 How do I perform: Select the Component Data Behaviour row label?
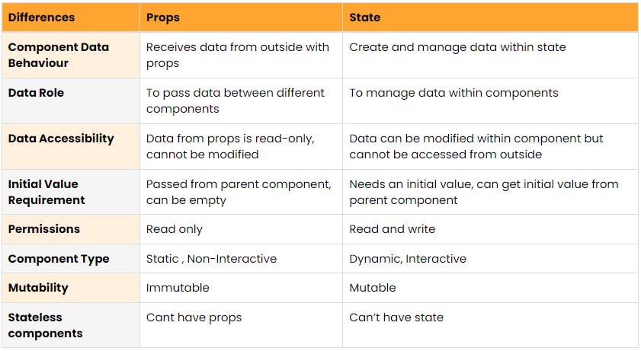pos(59,55)
